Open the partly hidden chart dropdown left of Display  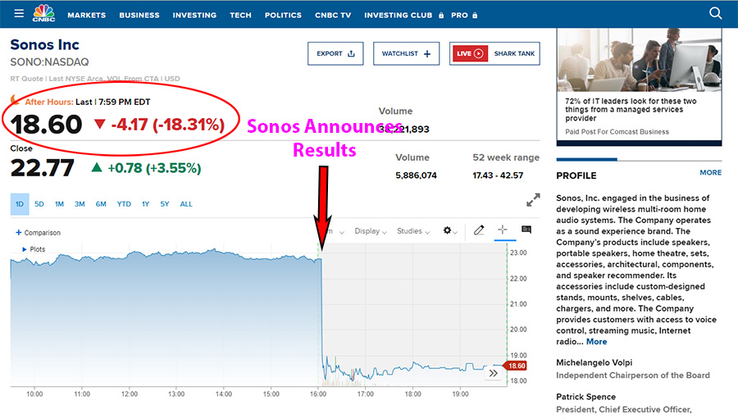coord(336,231)
